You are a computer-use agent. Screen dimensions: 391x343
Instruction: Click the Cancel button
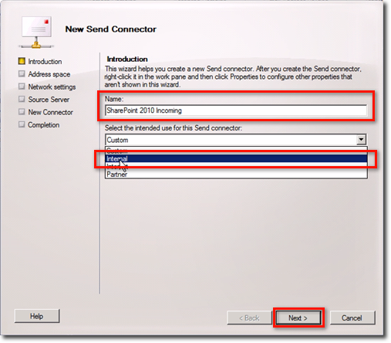coord(352,318)
